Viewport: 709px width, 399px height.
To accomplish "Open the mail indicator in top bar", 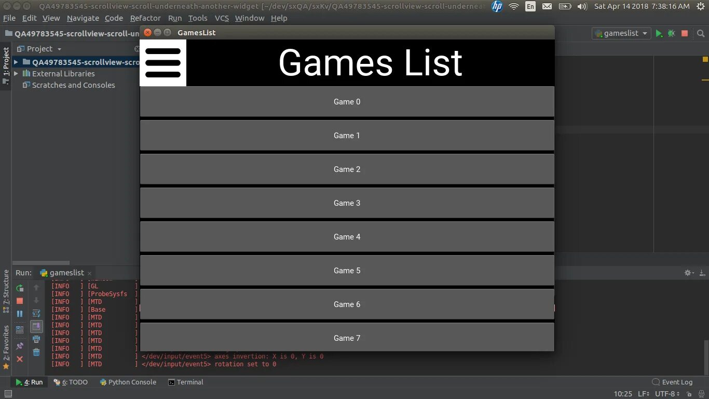I will [547, 6].
